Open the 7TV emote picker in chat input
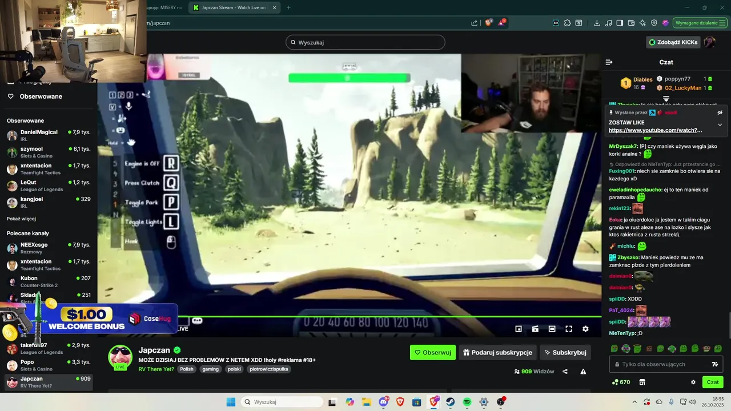The width and height of the screenshot is (731, 411). (x=715, y=364)
